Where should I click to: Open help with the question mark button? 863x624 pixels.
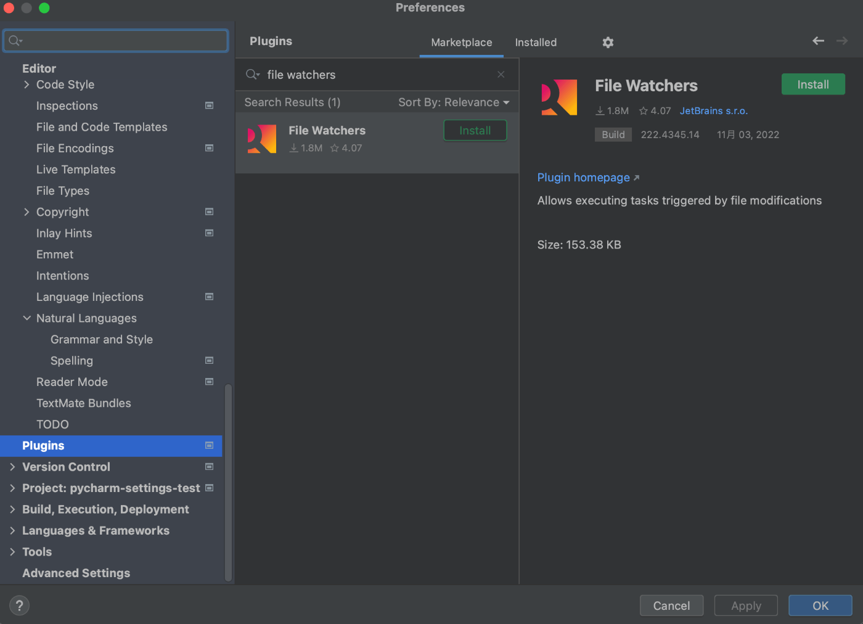click(19, 606)
